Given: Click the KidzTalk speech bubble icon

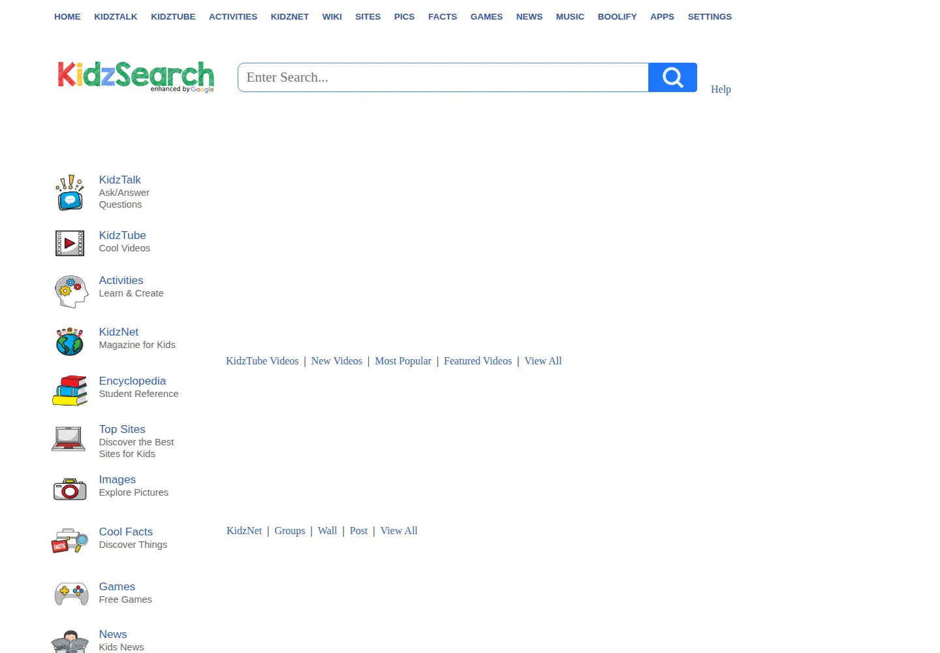Looking at the screenshot, I should pos(70,193).
